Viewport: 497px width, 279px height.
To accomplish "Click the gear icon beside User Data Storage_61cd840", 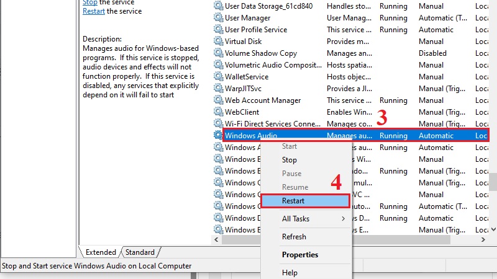I will coord(218,6).
